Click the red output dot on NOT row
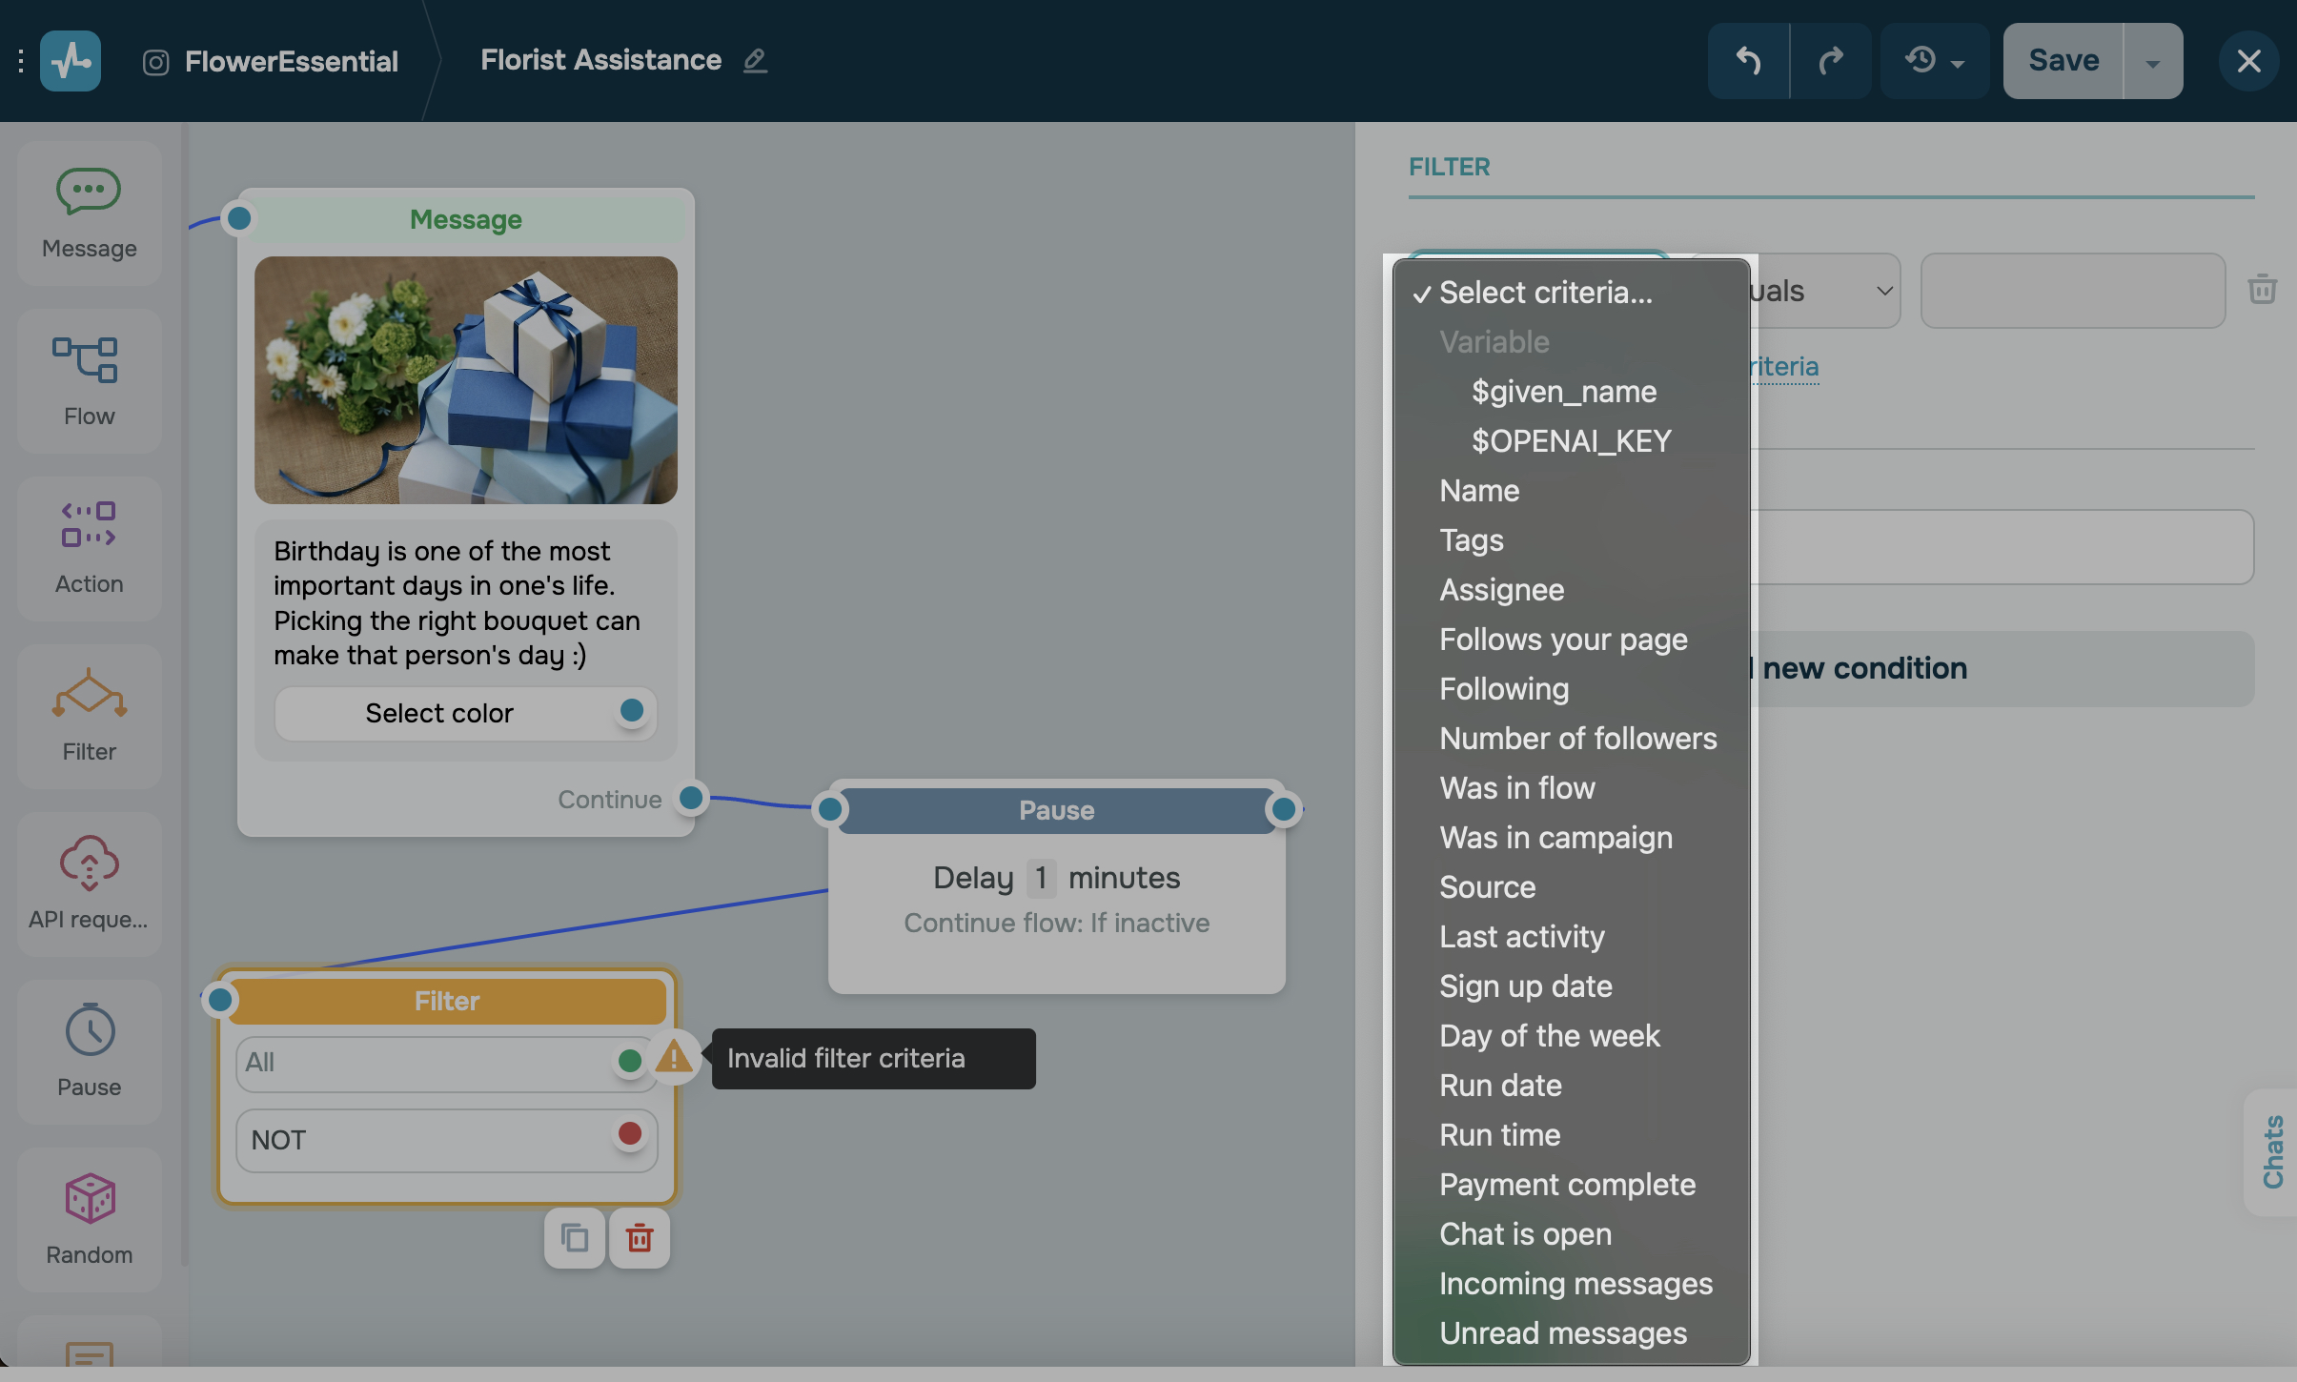The height and width of the screenshot is (1382, 2297). [629, 1133]
